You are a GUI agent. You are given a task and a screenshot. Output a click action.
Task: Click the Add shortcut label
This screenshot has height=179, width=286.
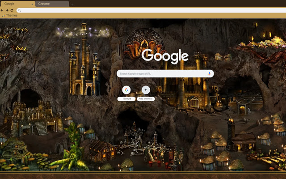[x=146, y=99]
